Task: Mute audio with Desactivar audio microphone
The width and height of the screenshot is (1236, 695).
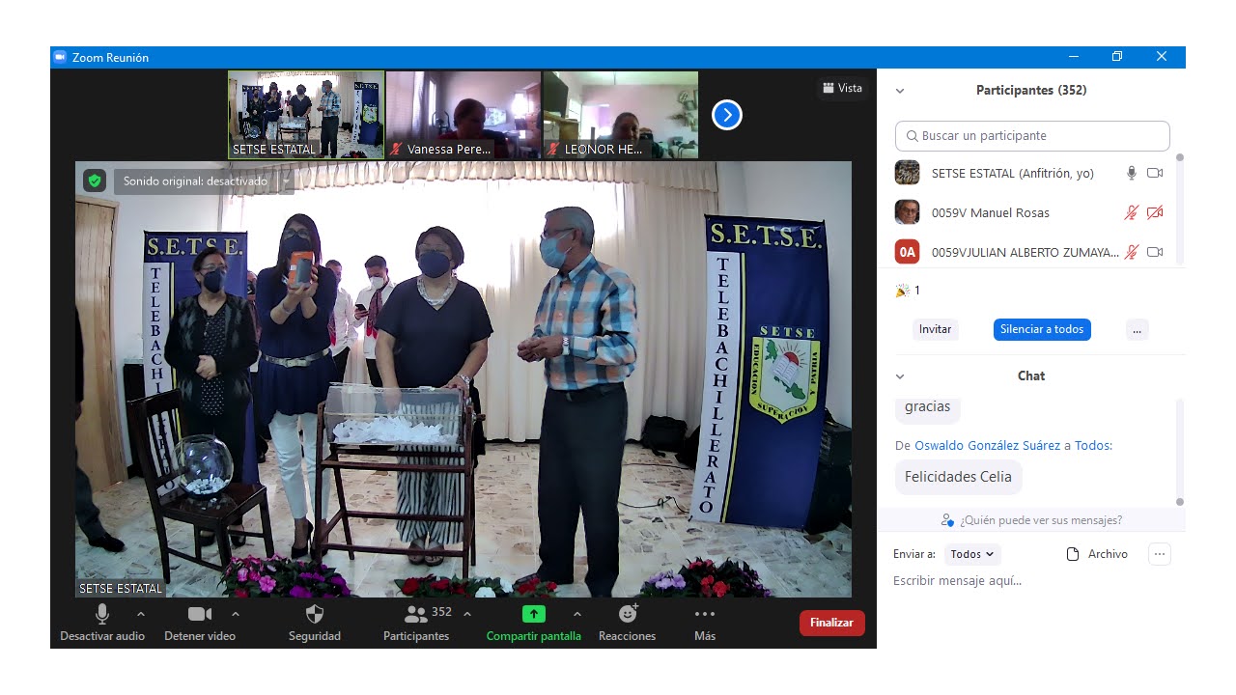Action: pos(102,614)
